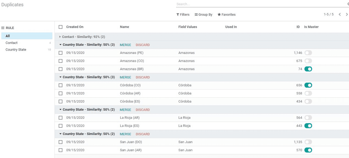Enable Is Master for Amazonas (PE)
Image resolution: width=349 pixels, height=158 pixels.
pyautogui.click(x=308, y=53)
